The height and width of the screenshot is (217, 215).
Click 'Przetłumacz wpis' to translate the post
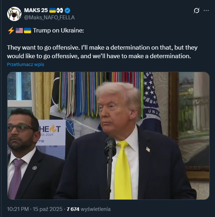[x=25, y=65]
